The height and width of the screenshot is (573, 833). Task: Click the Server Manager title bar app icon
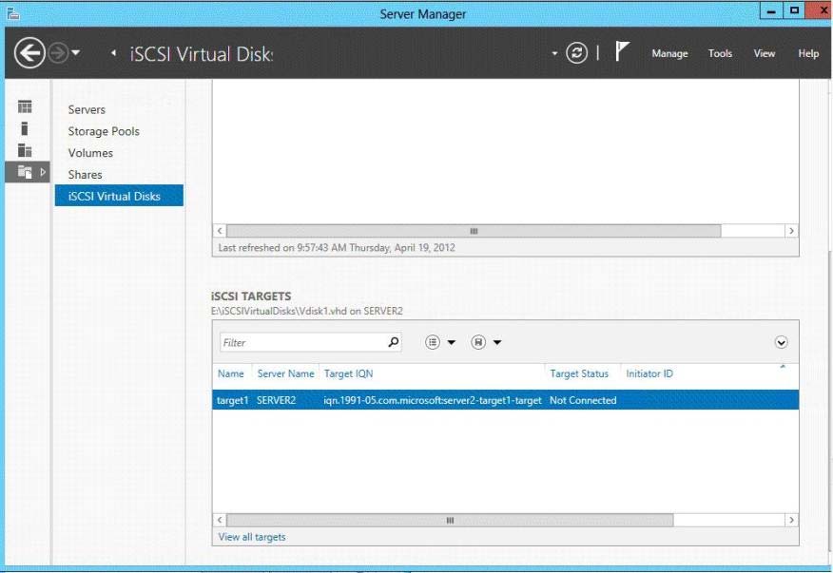[12, 12]
